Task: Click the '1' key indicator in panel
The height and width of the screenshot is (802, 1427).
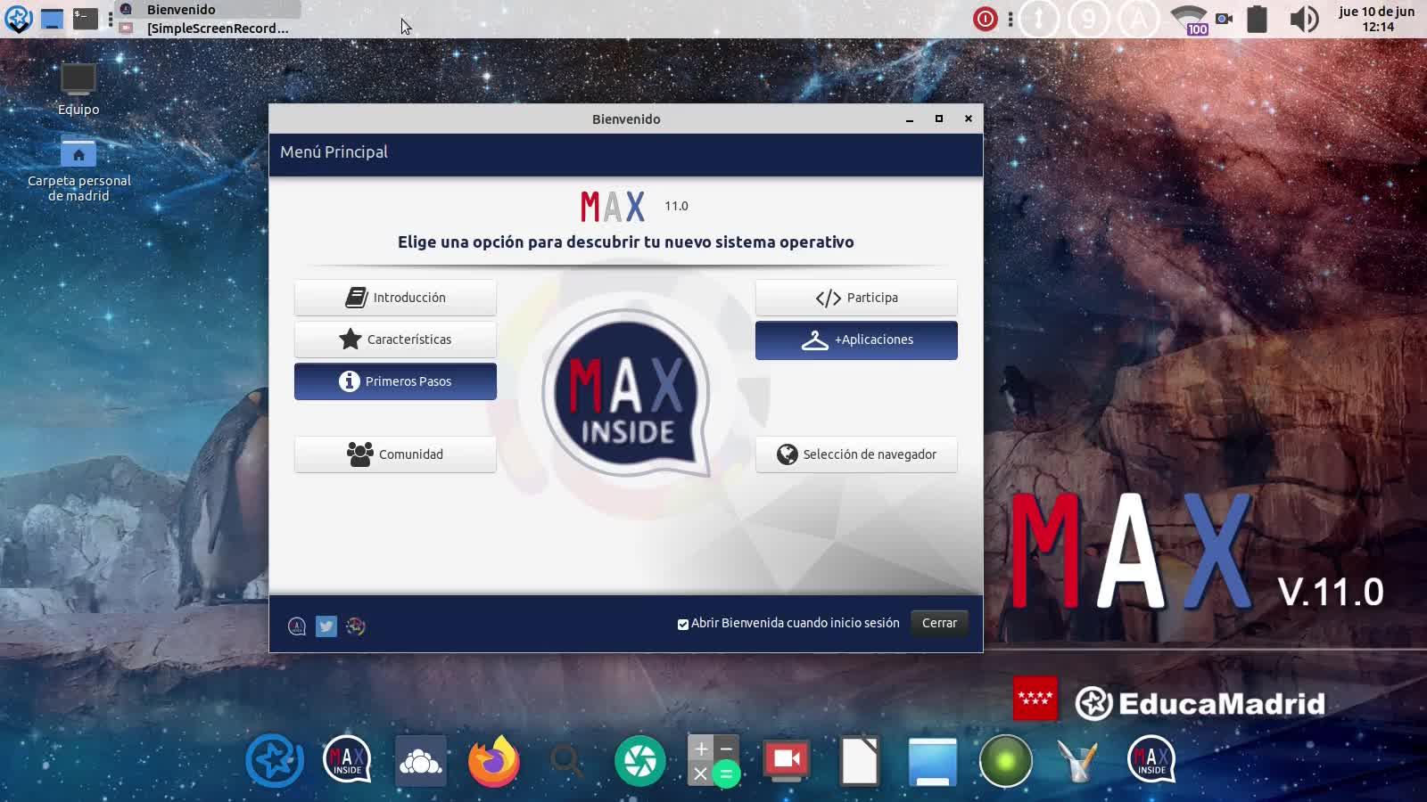Action: tap(1038, 19)
